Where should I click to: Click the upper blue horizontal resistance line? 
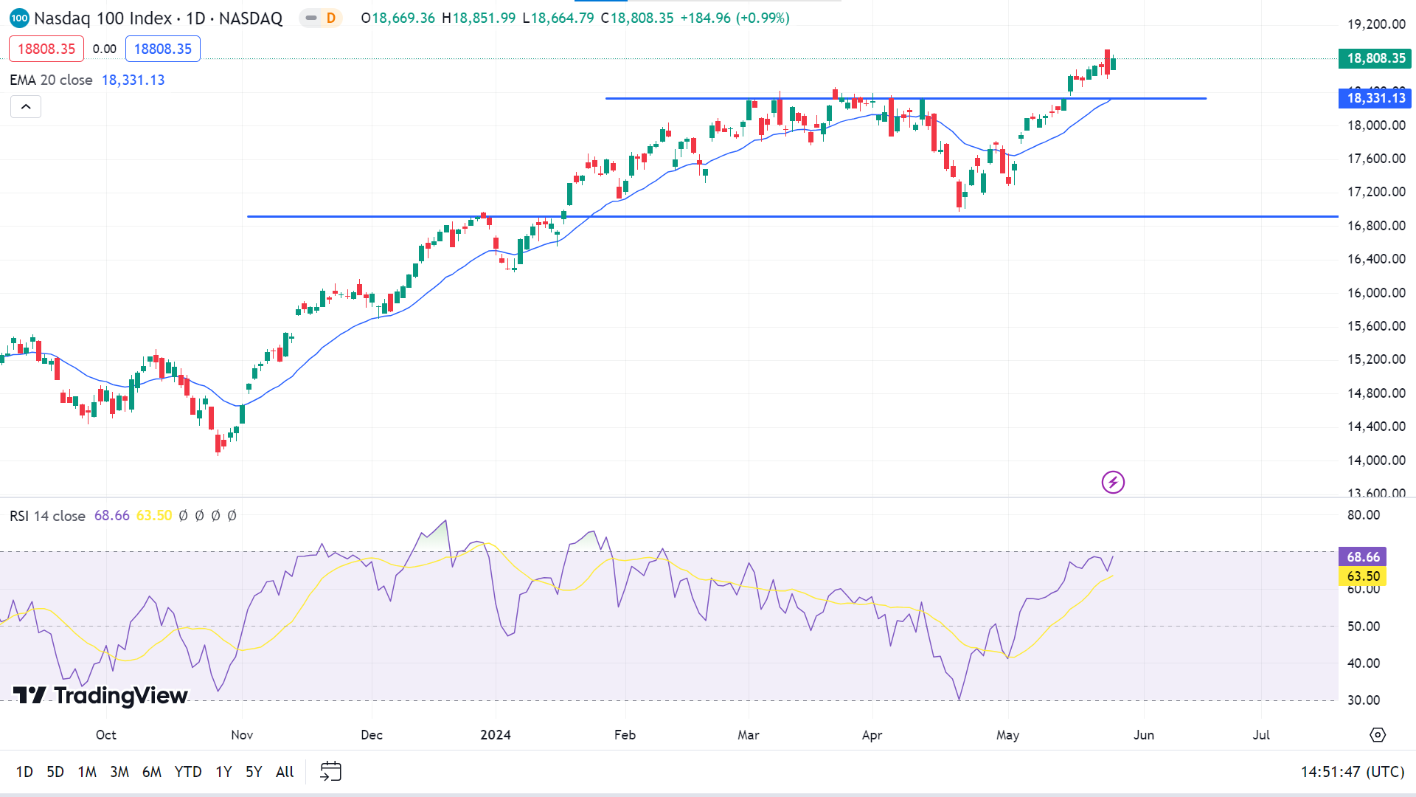pos(906,98)
